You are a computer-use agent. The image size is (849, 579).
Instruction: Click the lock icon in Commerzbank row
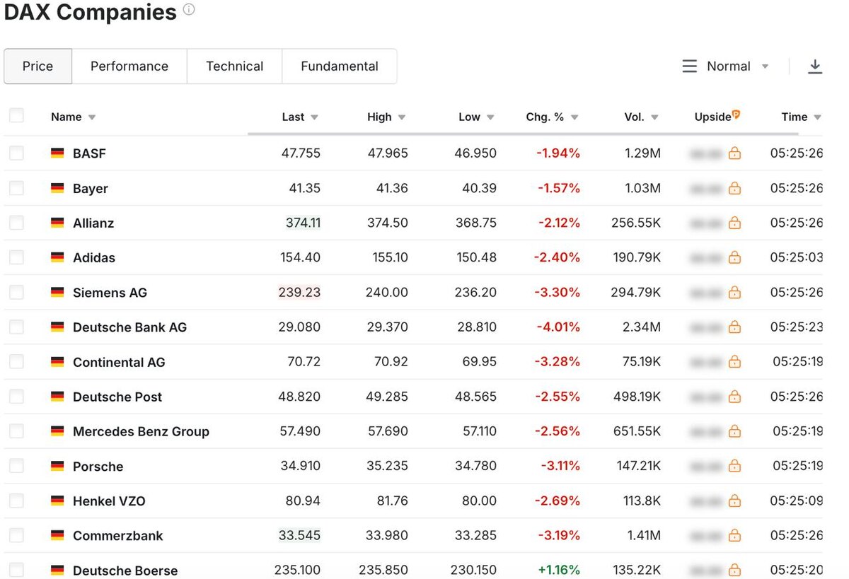pos(734,536)
